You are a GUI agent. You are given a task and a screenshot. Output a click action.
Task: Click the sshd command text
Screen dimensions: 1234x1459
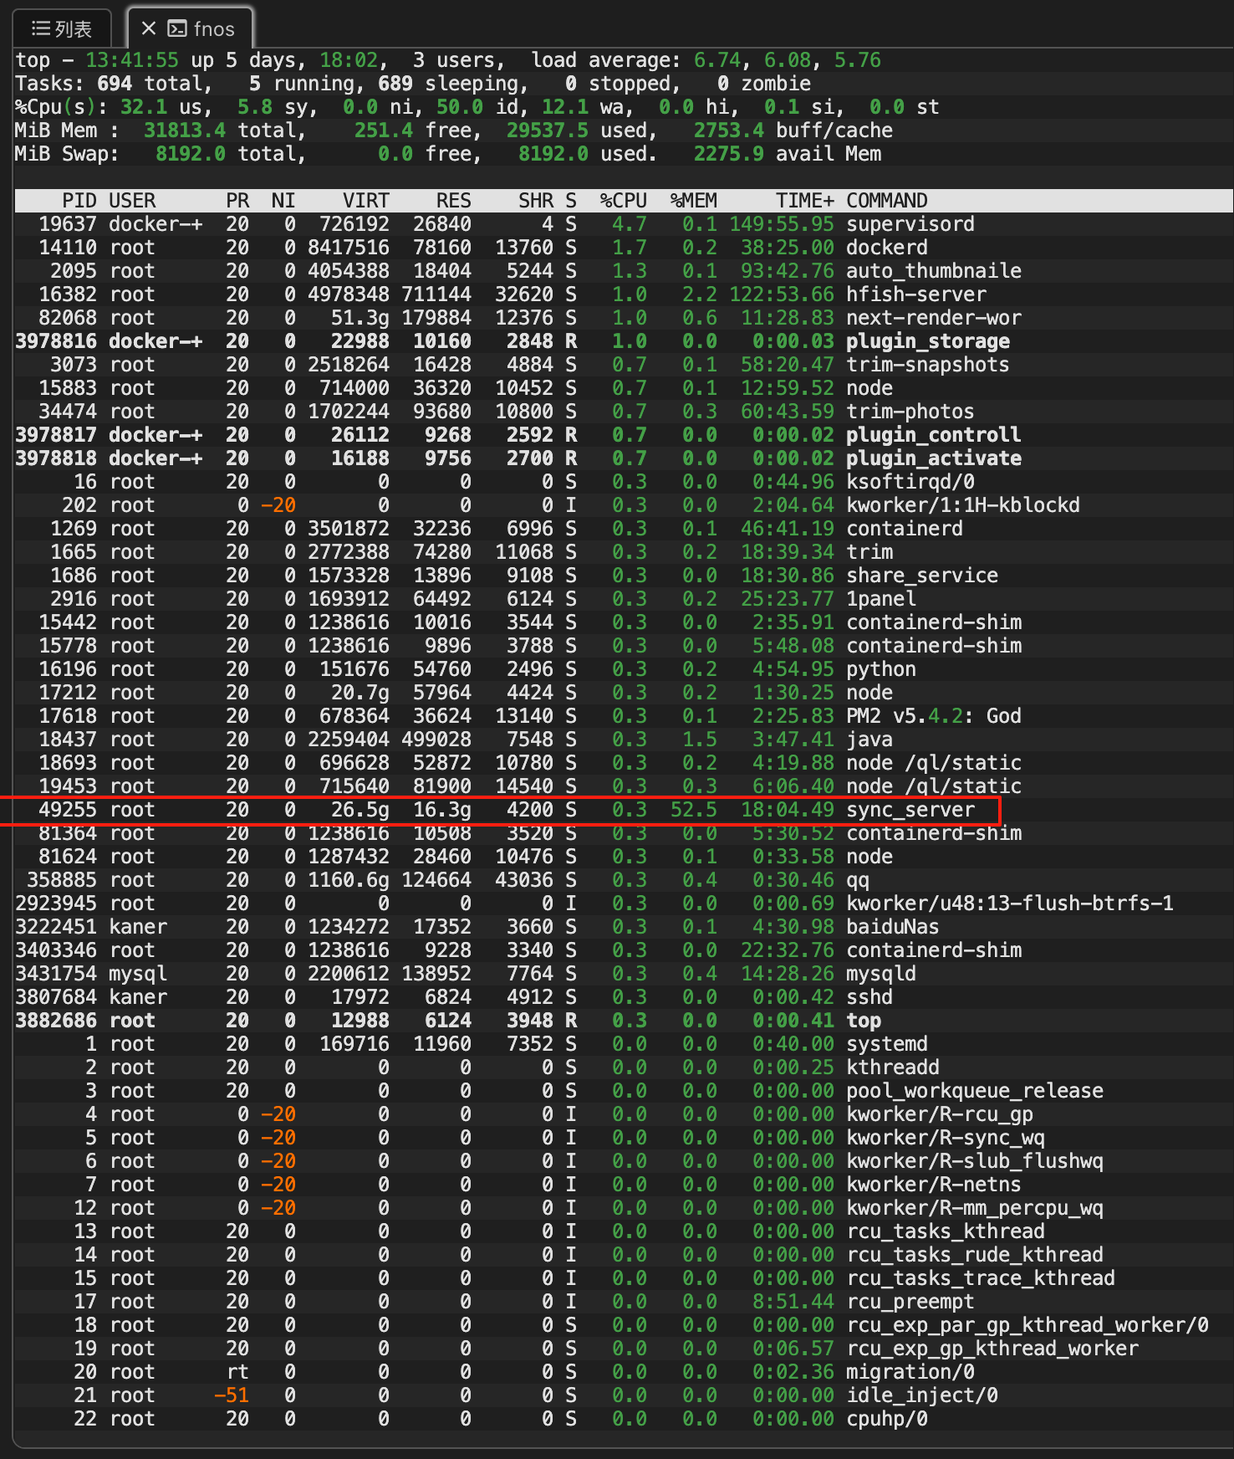coord(869,997)
